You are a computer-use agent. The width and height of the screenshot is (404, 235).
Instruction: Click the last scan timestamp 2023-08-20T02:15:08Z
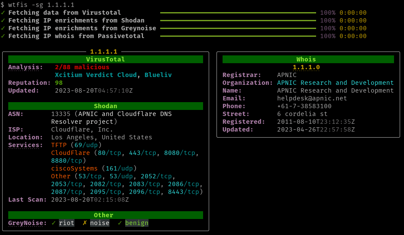pyautogui.click(x=90, y=200)
